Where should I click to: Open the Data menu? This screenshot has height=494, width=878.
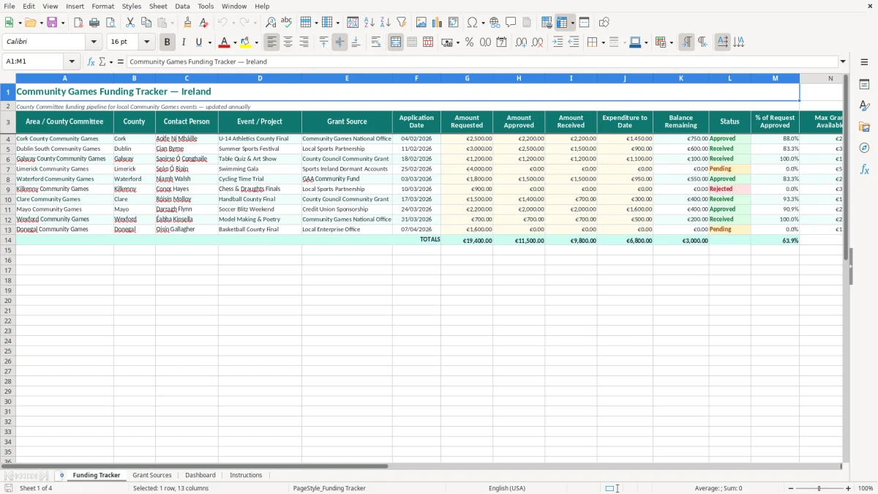point(182,6)
